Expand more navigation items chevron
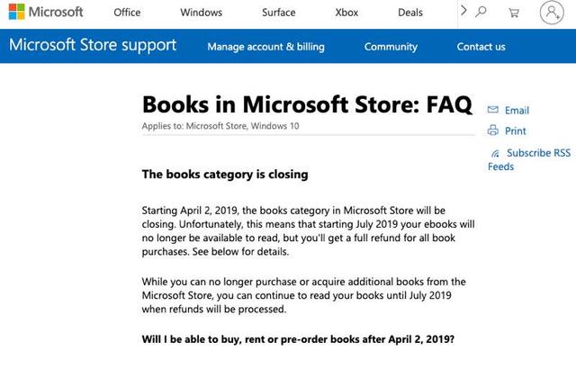This screenshot has width=576, height=369. click(463, 12)
